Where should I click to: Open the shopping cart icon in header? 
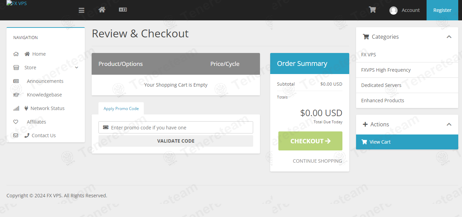coord(372,10)
